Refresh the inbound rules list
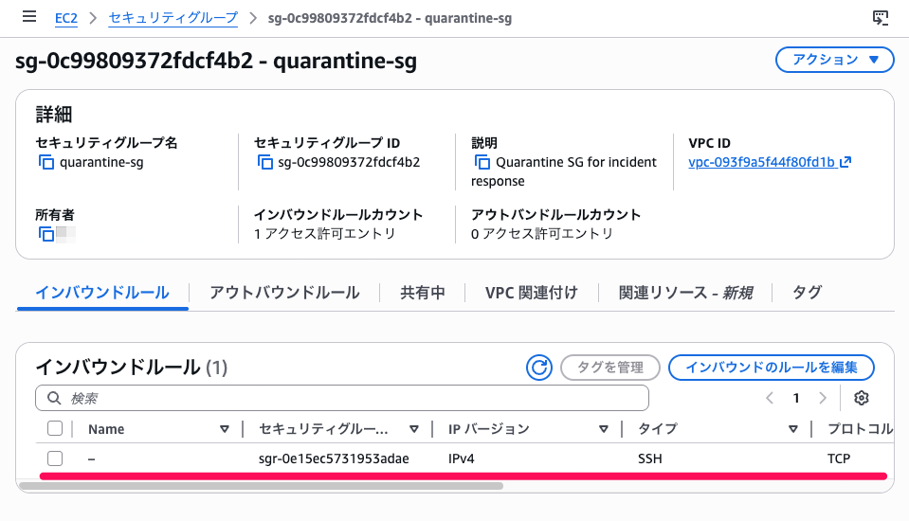This screenshot has height=521, width=909. tap(539, 368)
